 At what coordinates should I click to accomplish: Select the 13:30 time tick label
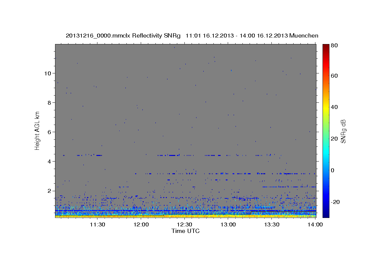coord(272,224)
